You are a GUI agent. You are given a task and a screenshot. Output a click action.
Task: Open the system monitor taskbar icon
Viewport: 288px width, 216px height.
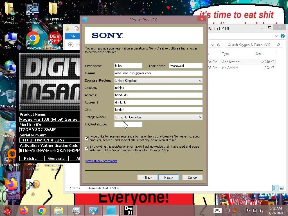[76, 210]
